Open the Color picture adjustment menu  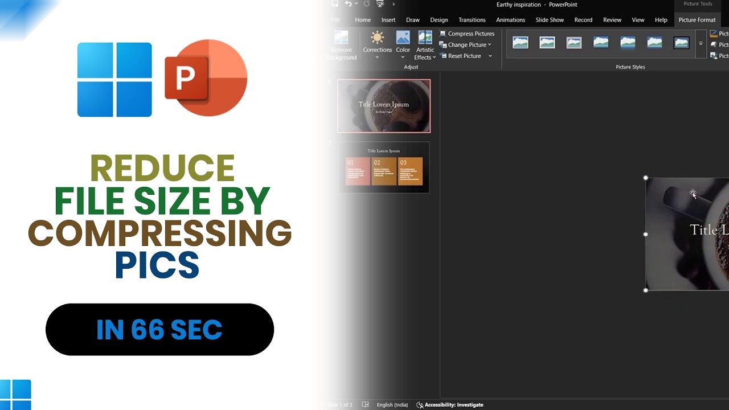point(403,45)
